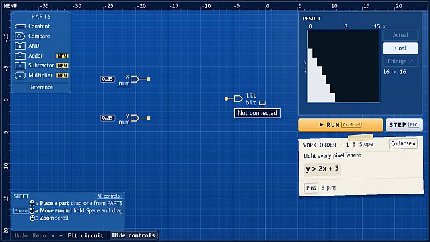430x242 pixels.
Task: Click the NEW badge beside Adder
Action: pos(62,56)
